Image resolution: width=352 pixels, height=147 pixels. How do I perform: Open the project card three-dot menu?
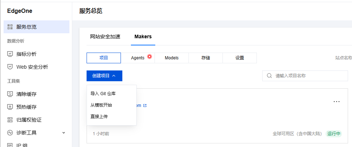click(x=337, y=102)
